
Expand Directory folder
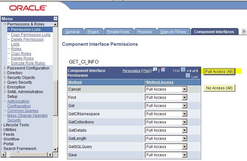[5, 73]
